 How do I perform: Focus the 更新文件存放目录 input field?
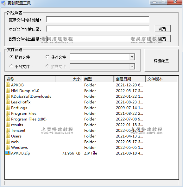tap(98, 29)
